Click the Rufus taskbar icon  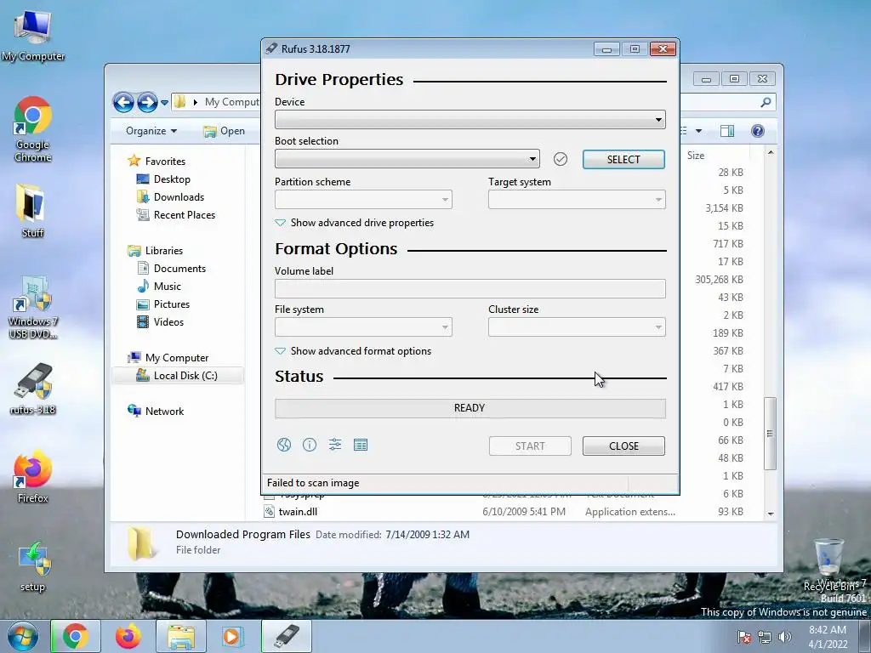[287, 636]
